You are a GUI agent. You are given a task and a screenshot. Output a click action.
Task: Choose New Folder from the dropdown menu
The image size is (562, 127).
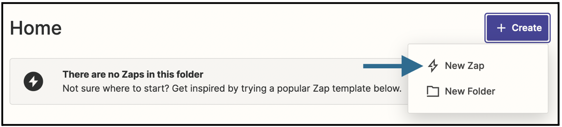point(478,91)
